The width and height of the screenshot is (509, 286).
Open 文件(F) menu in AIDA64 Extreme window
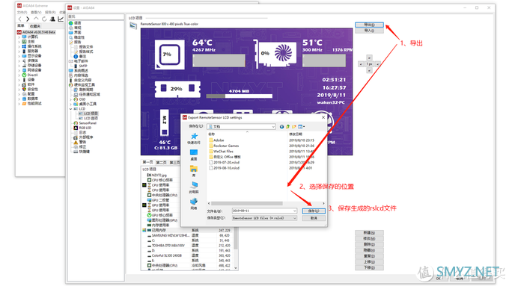22,12
